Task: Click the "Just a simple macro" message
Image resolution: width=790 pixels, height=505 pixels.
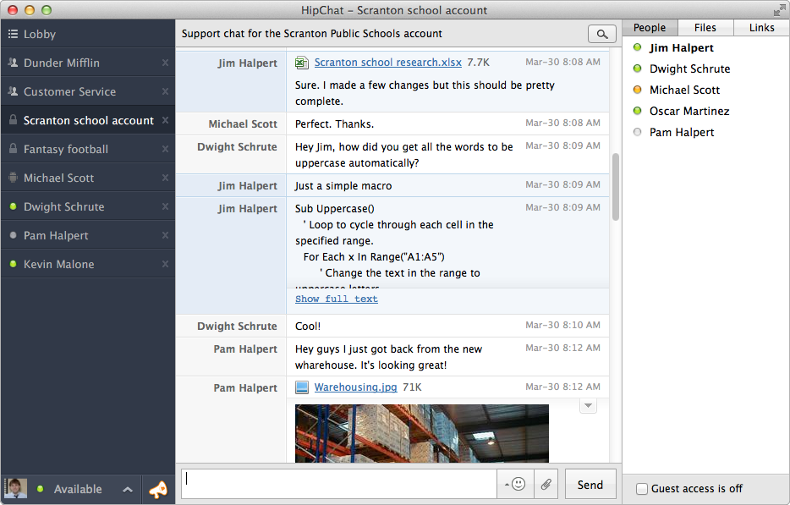Action: tap(343, 186)
